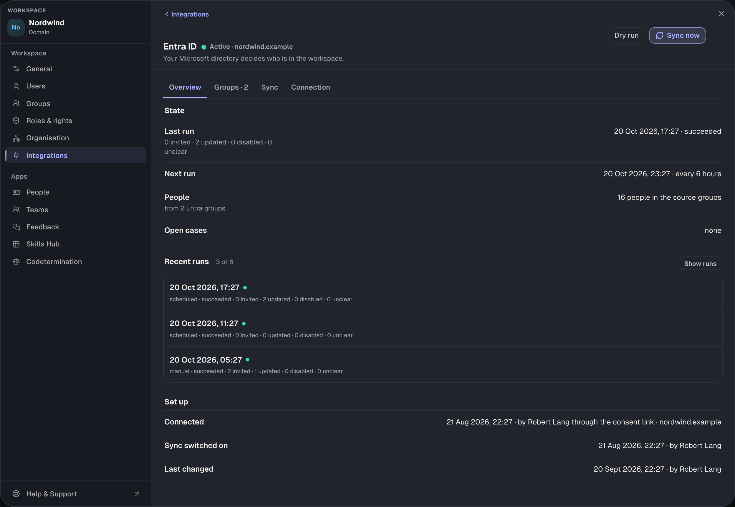Open Skills Hub in the sidebar
The width and height of the screenshot is (735, 507).
[x=75, y=244]
